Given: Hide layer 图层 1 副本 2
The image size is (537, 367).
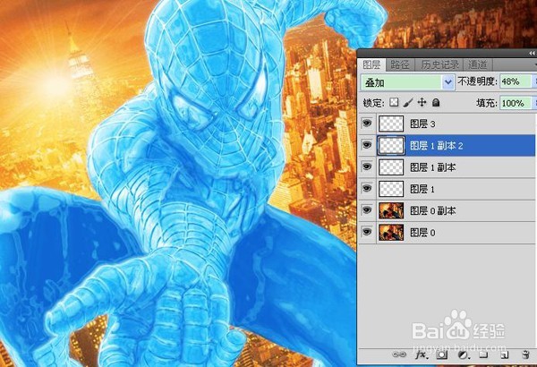Looking at the screenshot, I should [x=367, y=145].
